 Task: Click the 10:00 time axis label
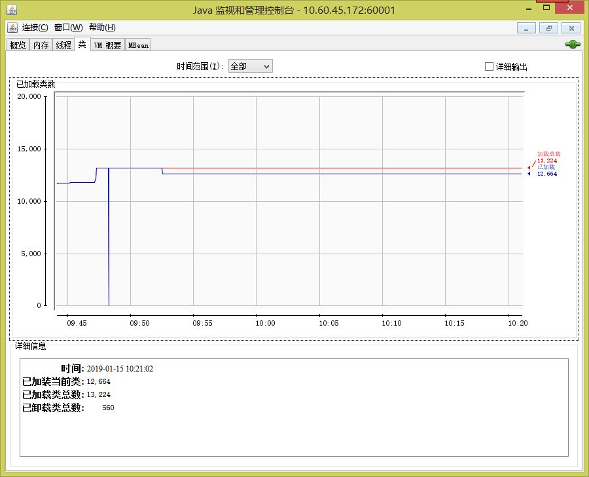(265, 323)
